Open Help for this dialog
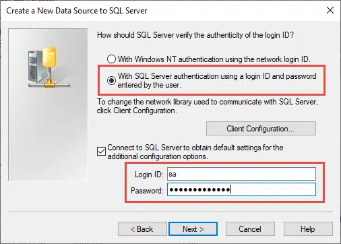 (308, 229)
